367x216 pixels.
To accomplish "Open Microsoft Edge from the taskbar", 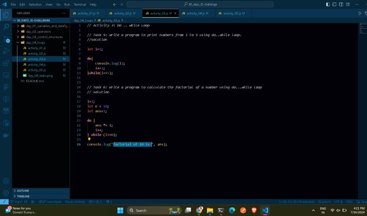I will pos(232,210).
